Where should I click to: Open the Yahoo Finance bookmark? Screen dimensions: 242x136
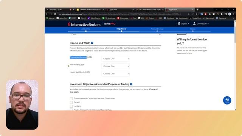tap(94, 18)
